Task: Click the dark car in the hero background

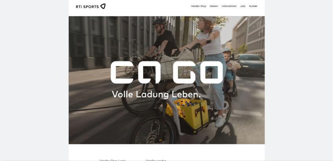Action: coord(250,64)
